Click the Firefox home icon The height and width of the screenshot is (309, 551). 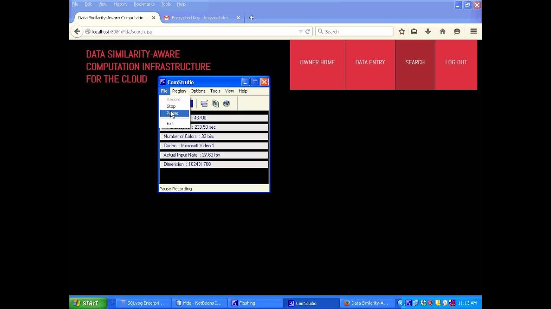[442, 31]
